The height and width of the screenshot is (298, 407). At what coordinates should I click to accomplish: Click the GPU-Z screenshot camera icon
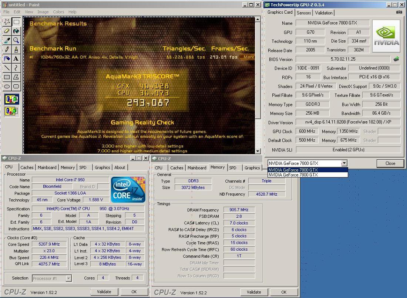coord(399,12)
